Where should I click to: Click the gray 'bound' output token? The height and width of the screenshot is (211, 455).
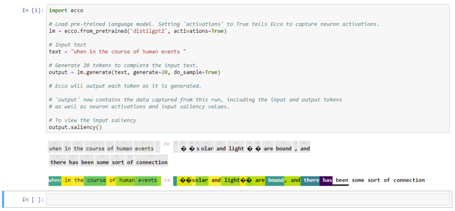[x=283, y=148]
